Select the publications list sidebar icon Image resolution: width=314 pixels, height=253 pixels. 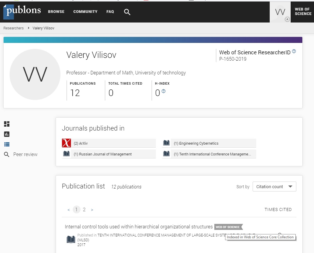pos(7,144)
